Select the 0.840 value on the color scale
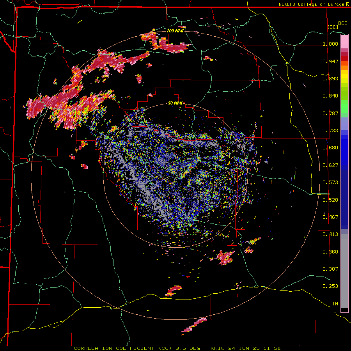Image resolution: width=351 pixels, height=351 pixels. [330, 96]
